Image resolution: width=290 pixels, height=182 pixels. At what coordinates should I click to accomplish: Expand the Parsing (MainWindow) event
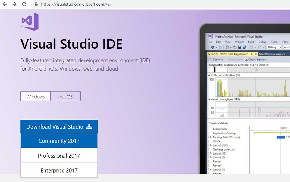[x=211, y=137]
